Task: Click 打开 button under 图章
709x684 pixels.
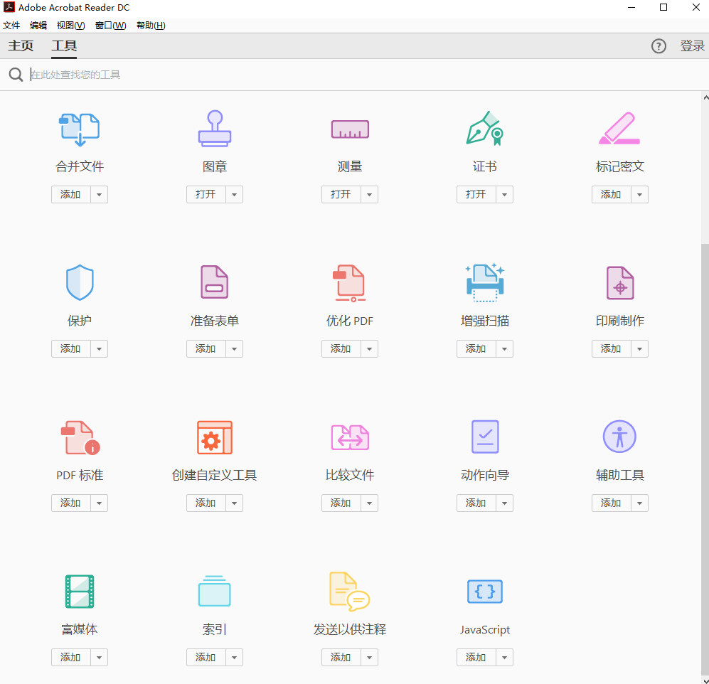Action: (x=206, y=195)
